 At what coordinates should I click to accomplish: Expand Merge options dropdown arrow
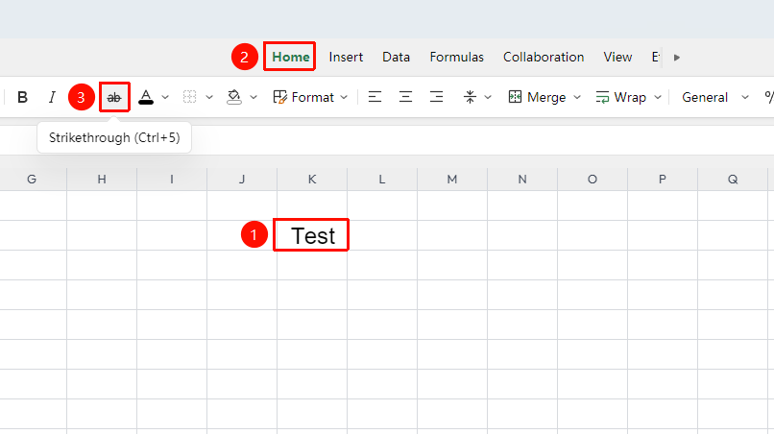pos(577,97)
